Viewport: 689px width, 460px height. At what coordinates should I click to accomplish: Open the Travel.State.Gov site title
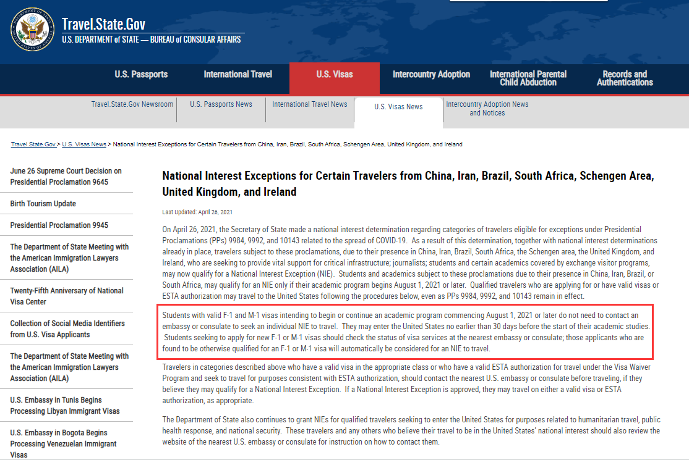(103, 24)
